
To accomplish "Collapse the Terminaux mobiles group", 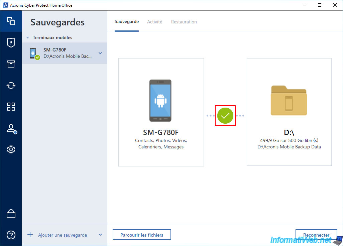I will (x=27, y=38).
